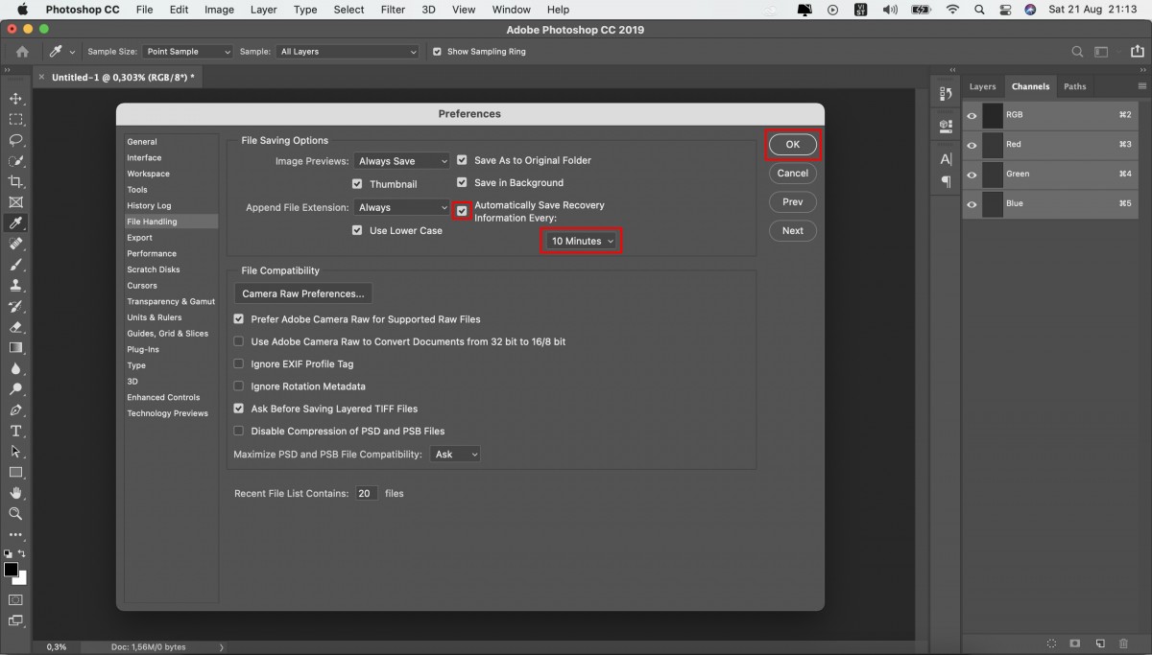Open the Image Previews dropdown
1152x655 pixels.
(x=401, y=161)
